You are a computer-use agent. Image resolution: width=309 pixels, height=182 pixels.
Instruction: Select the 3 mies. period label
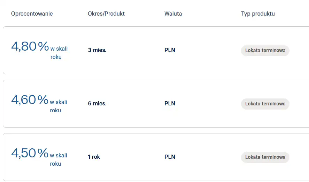click(x=97, y=50)
